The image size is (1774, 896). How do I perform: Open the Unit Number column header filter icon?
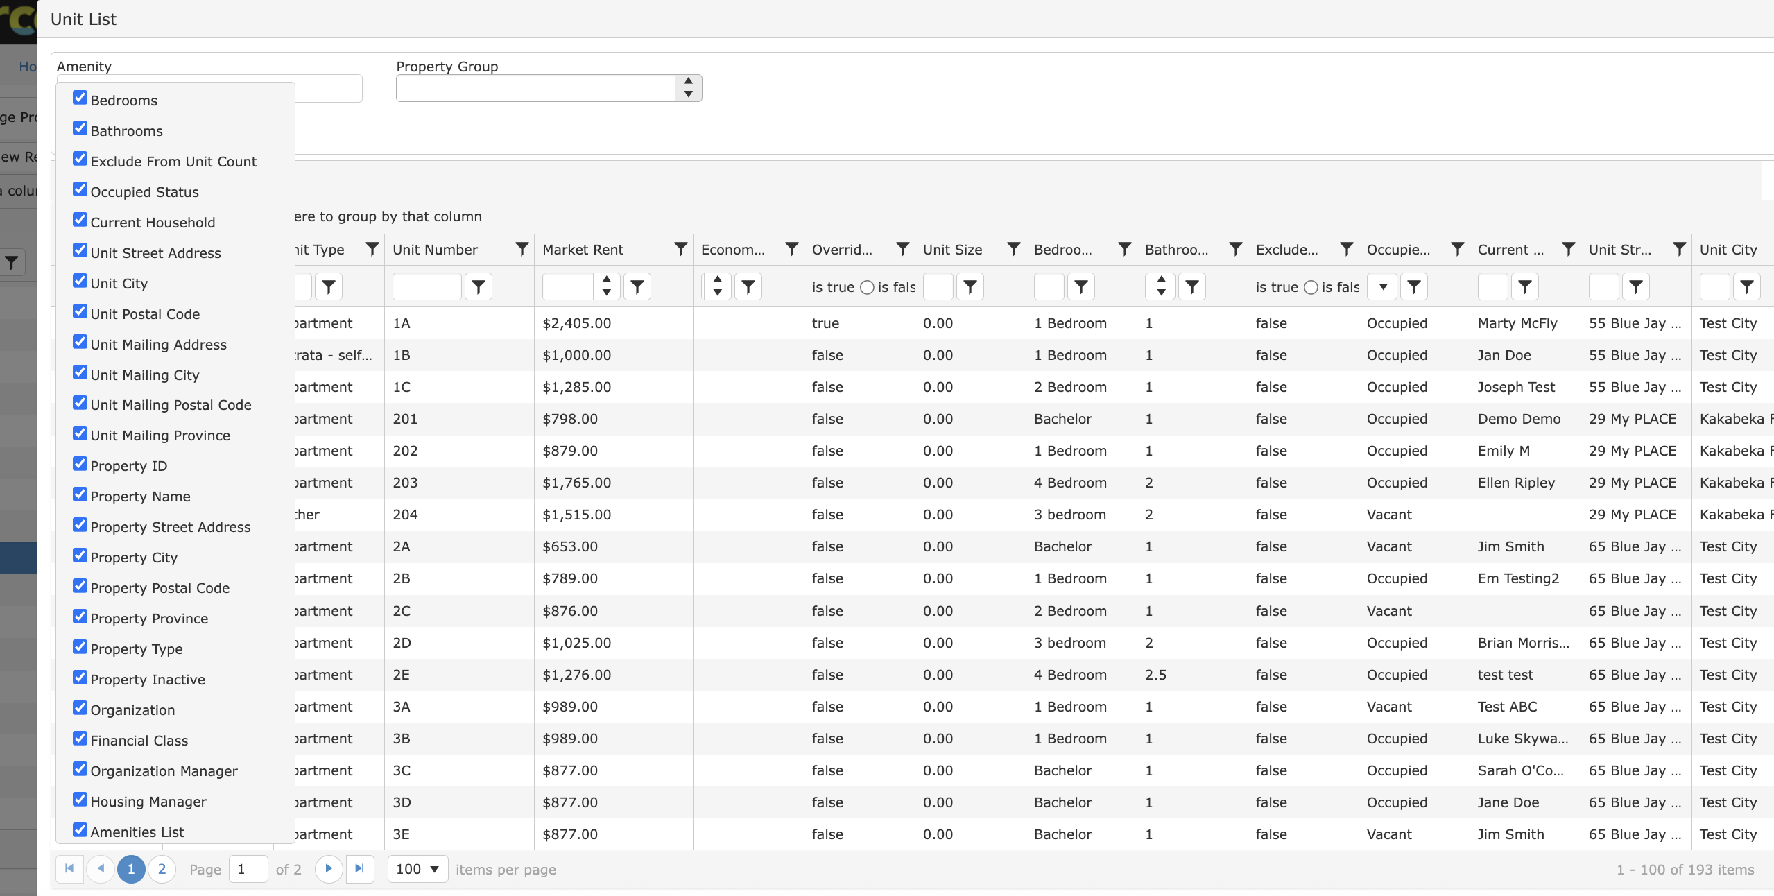click(x=522, y=249)
